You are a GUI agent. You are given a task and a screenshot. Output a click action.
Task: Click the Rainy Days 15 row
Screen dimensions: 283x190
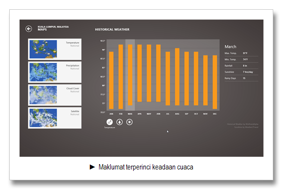242,78
